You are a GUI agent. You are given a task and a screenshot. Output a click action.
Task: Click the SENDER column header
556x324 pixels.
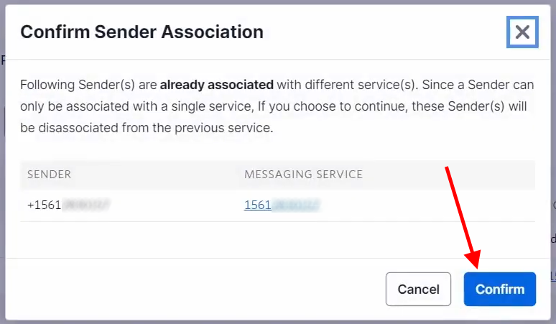[49, 175]
